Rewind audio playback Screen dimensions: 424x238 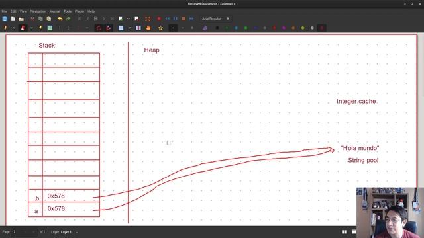tap(168, 19)
